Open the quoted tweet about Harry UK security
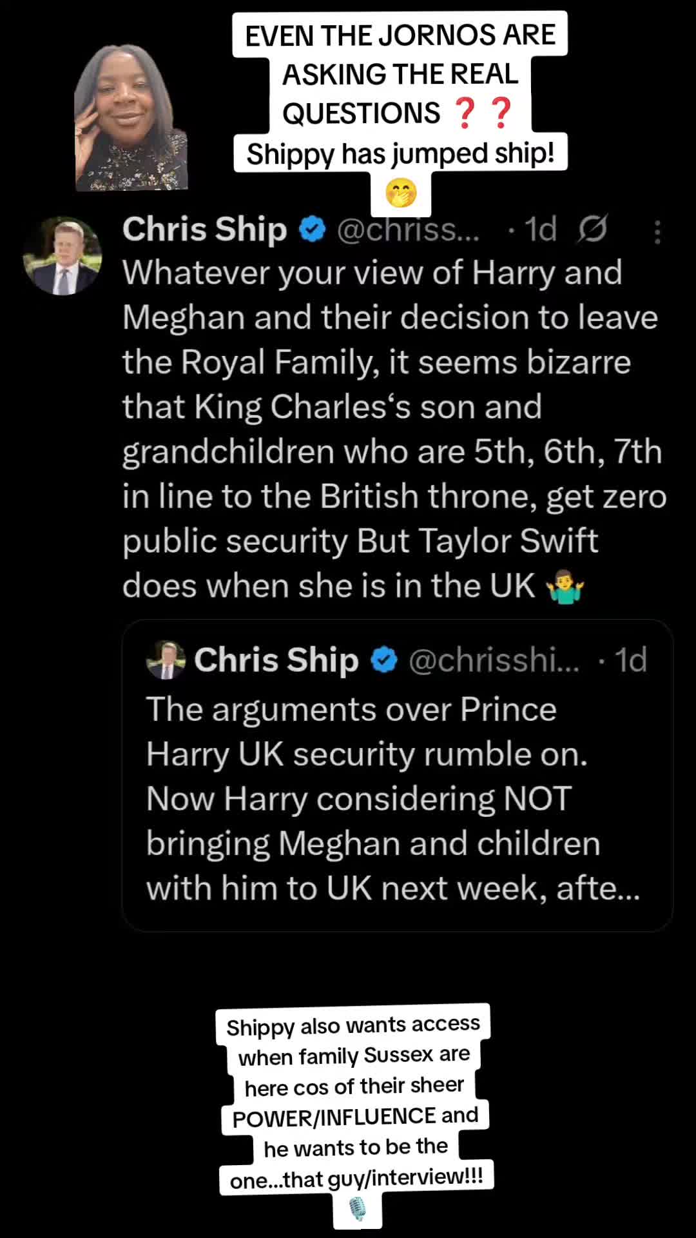 pos(398,776)
